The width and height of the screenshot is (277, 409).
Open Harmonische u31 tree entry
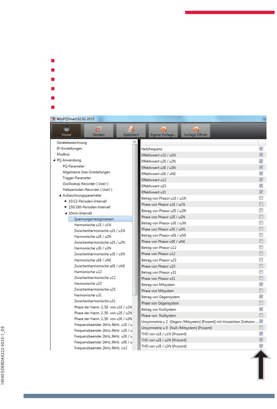coord(88,295)
